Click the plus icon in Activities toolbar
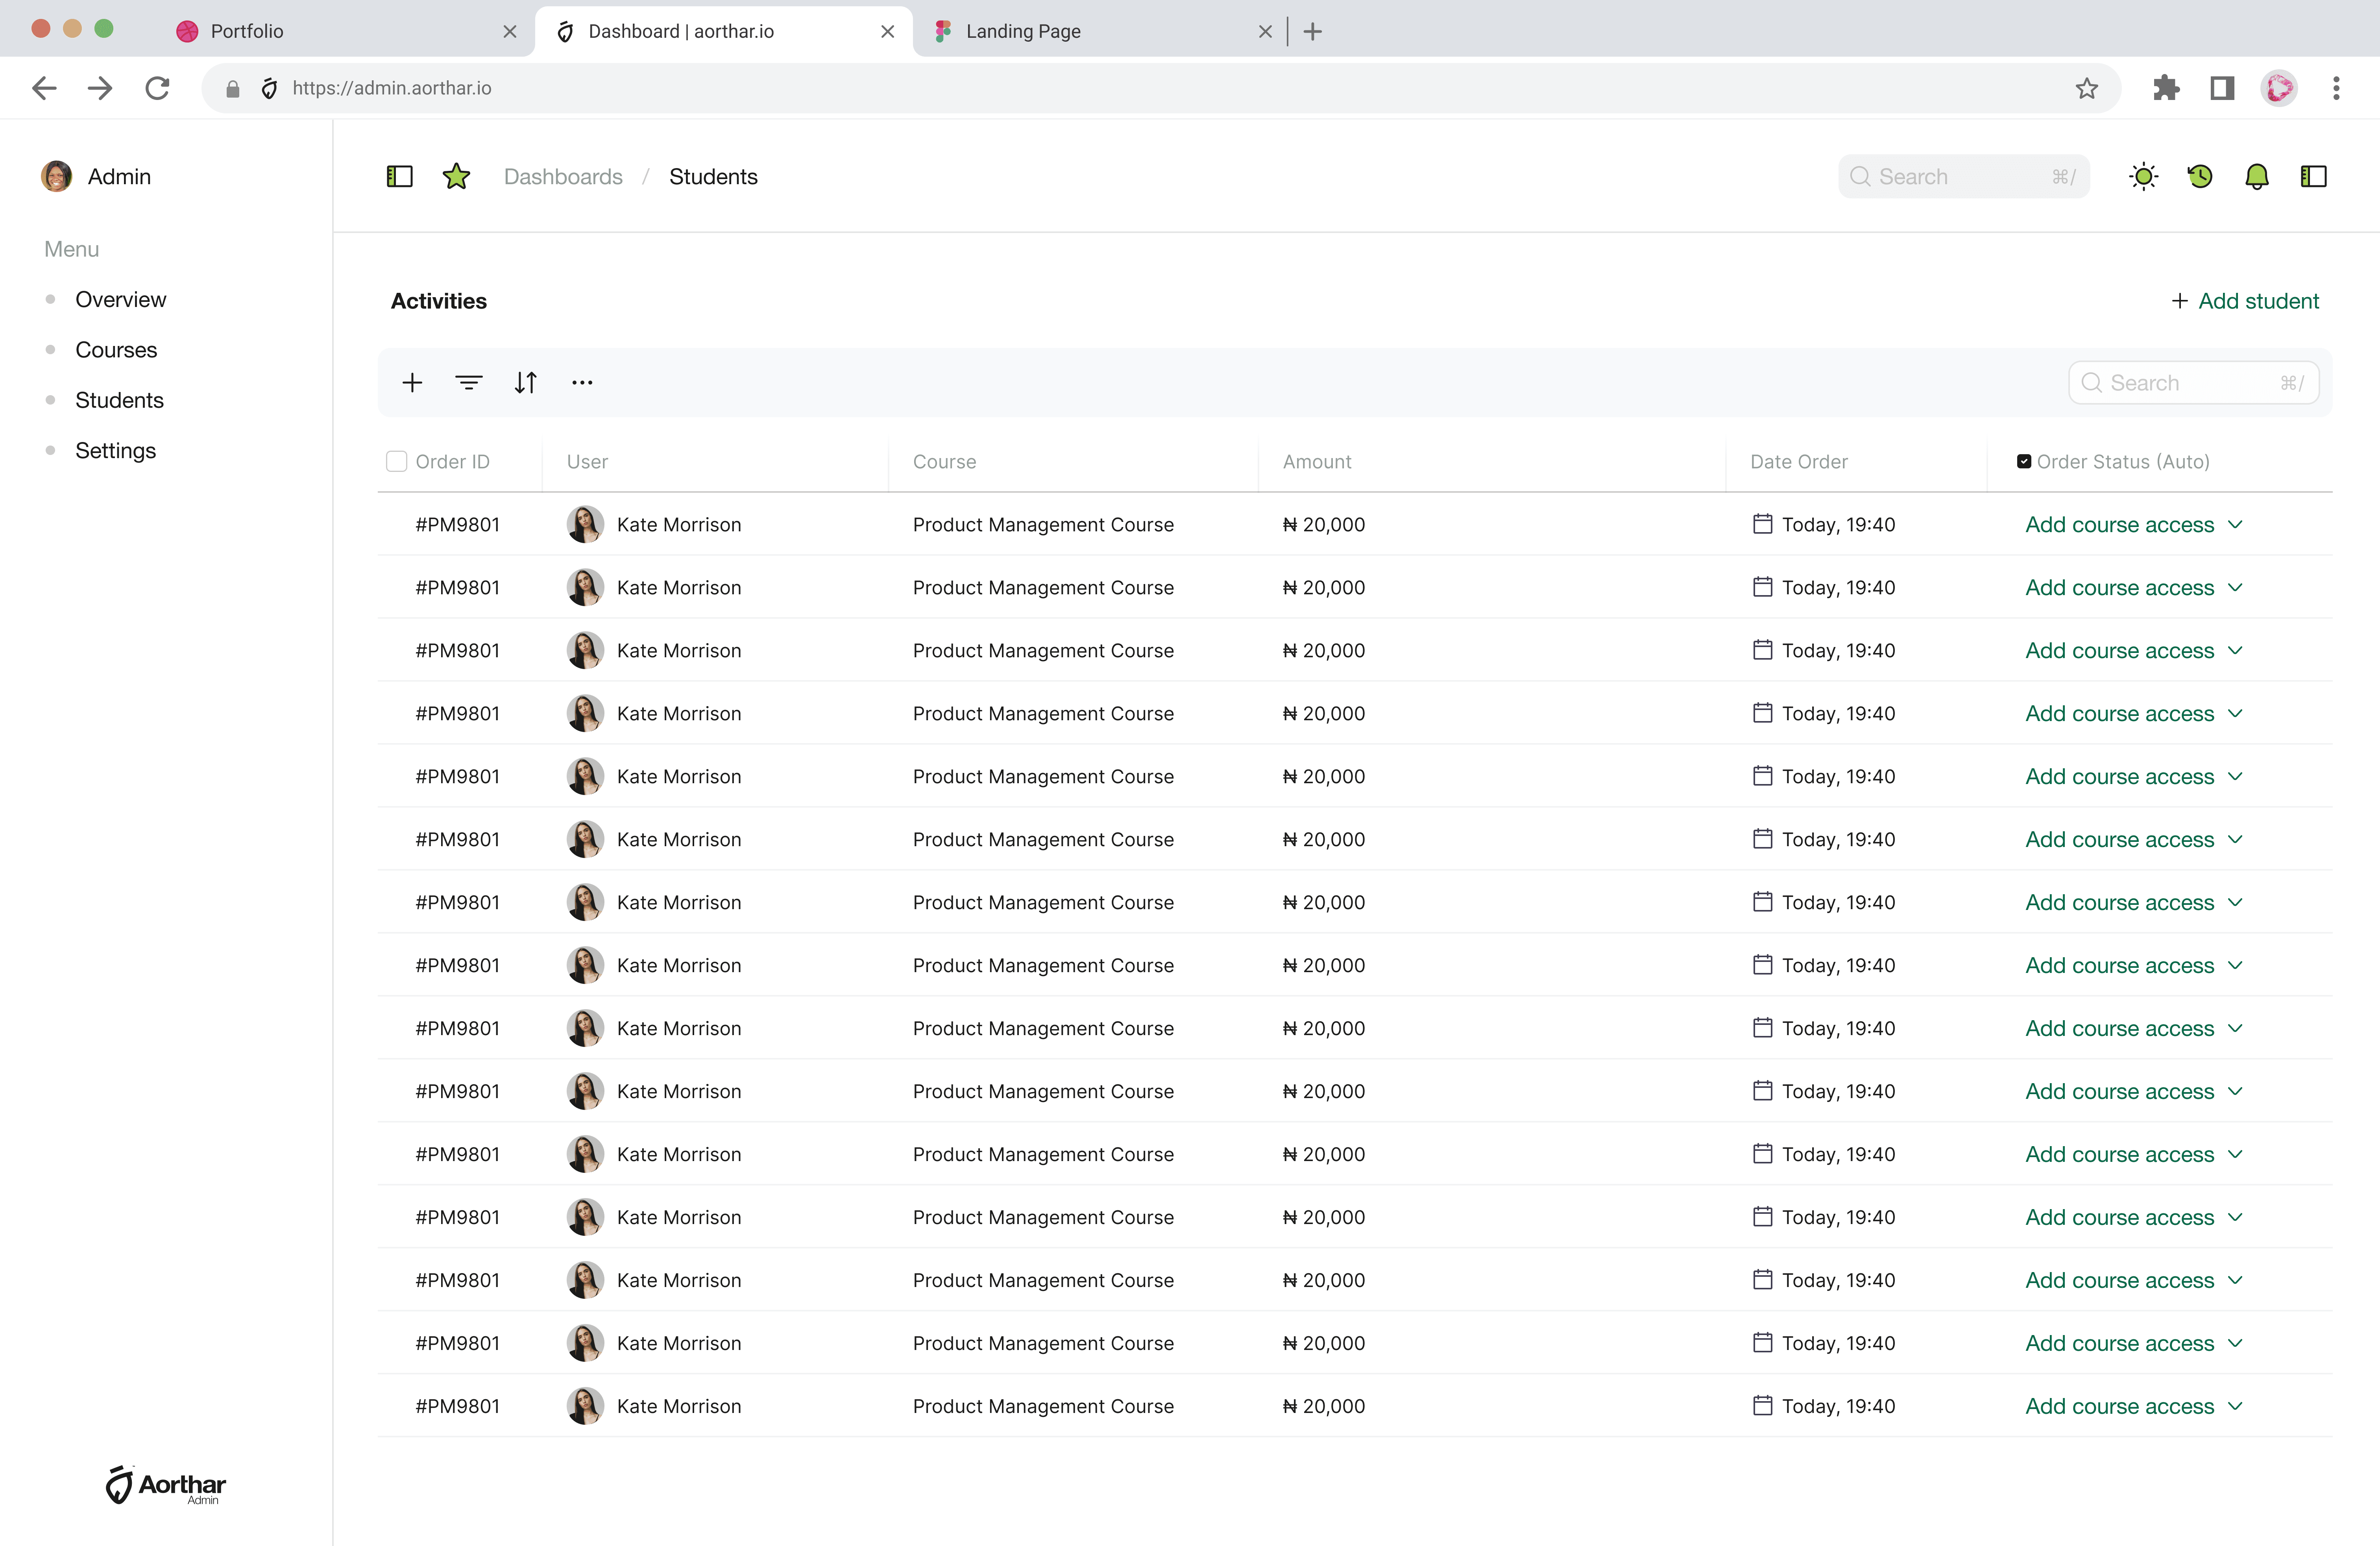 pos(412,383)
